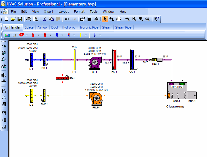Open the calculator tool icon

(89, 19)
